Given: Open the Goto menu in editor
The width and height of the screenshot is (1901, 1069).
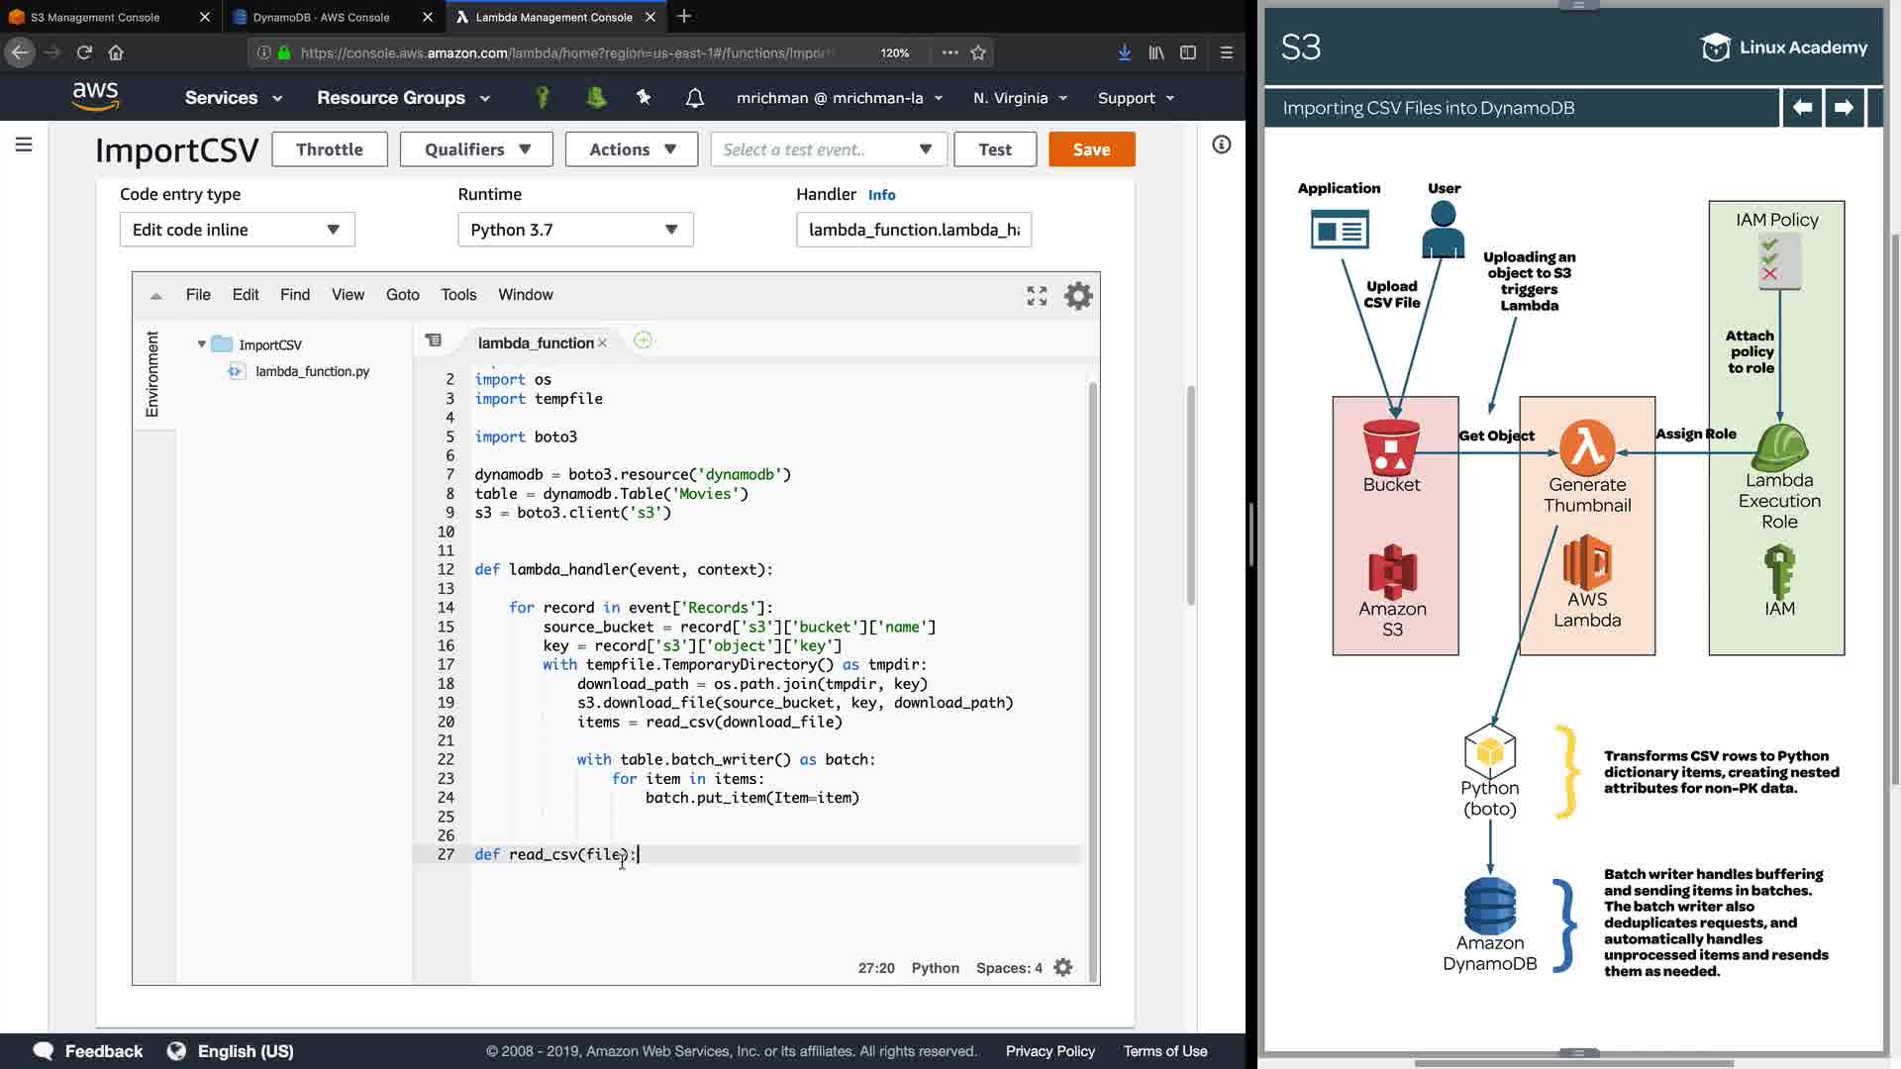Looking at the screenshot, I should click(402, 295).
